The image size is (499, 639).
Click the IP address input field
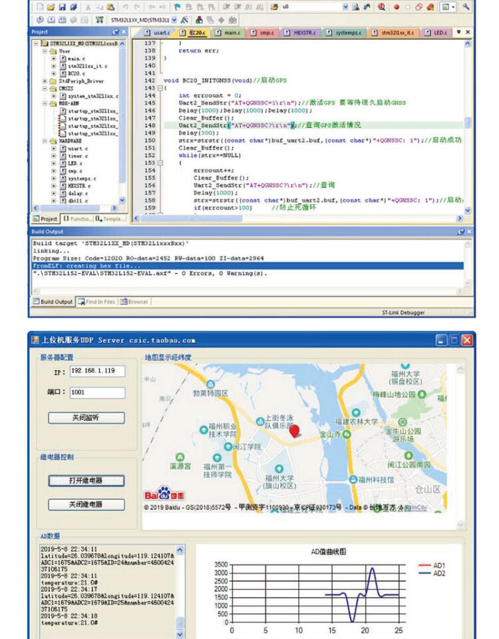pyautogui.click(x=97, y=371)
